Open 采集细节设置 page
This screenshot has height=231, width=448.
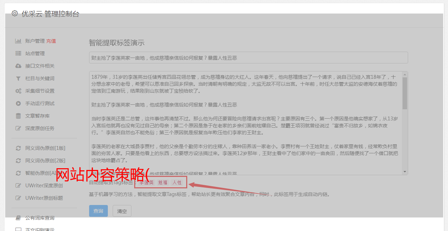[x=40, y=91]
